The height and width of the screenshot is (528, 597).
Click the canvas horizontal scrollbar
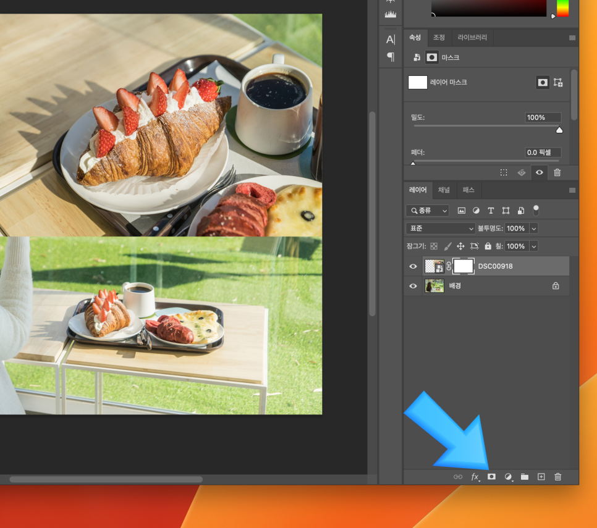pyautogui.click(x=106, y=479)
